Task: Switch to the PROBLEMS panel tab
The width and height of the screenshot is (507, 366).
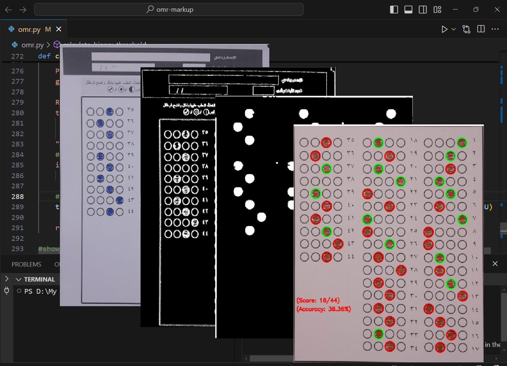Action: pos(26,264)
